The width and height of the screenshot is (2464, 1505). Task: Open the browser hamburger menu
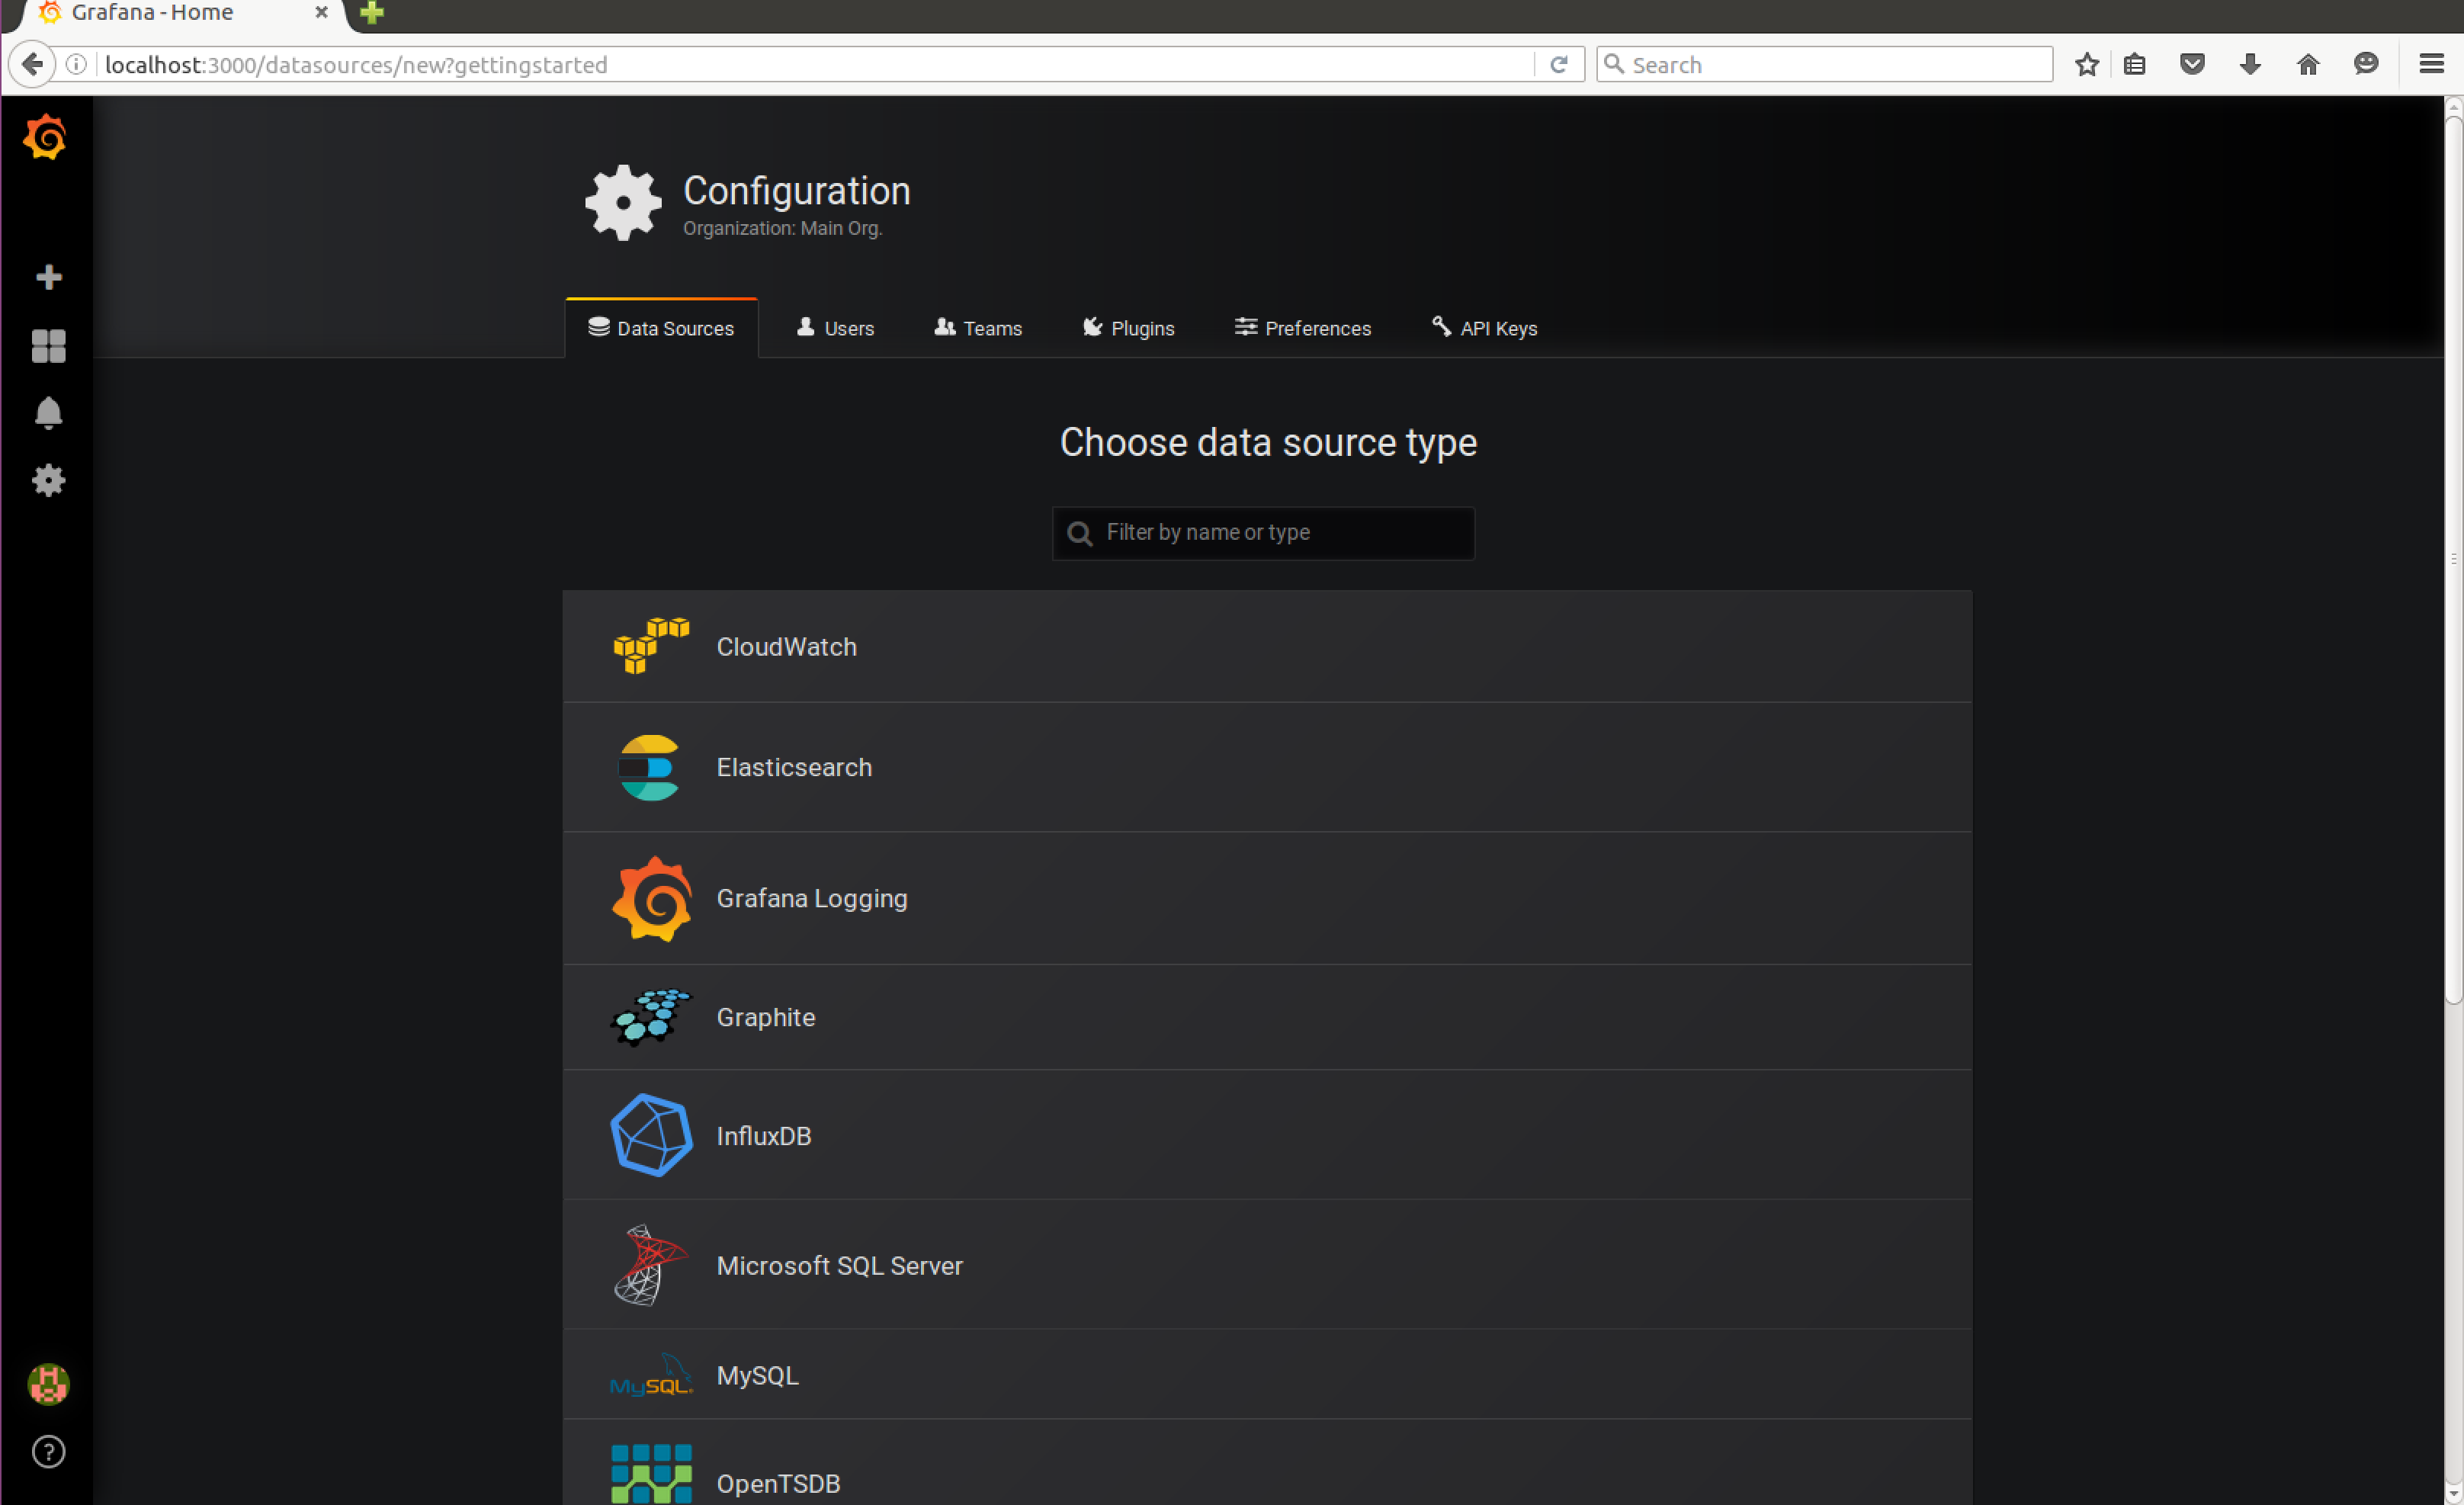point(2432,65)
